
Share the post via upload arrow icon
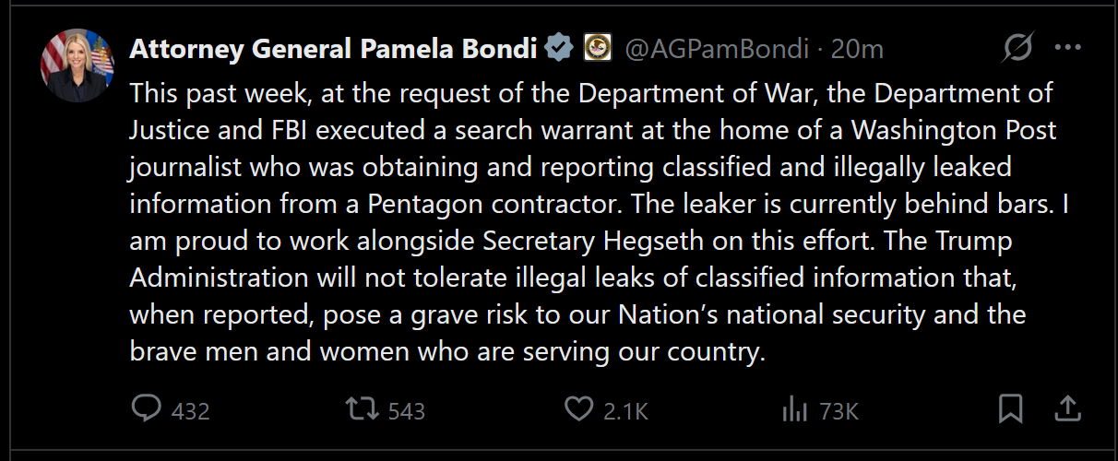[x=1066, y=408]
